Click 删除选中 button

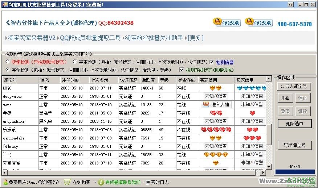[x=294, y=124]
